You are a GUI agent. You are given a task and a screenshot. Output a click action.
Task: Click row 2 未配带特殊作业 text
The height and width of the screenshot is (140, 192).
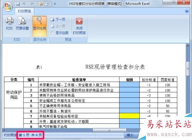[x=76, y=90]
